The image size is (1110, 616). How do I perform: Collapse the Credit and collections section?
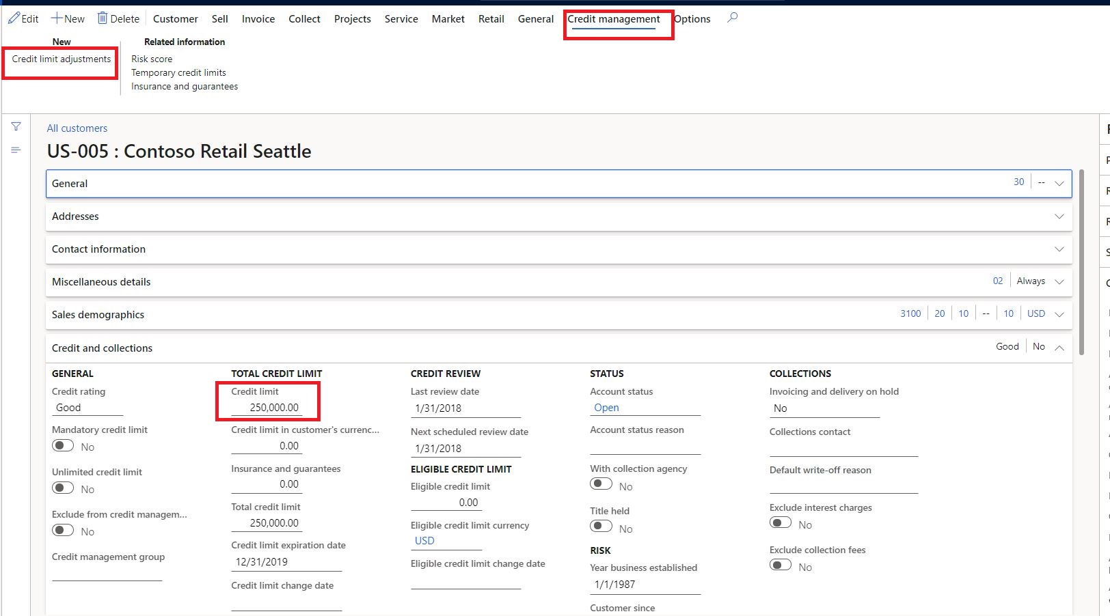1059,347
